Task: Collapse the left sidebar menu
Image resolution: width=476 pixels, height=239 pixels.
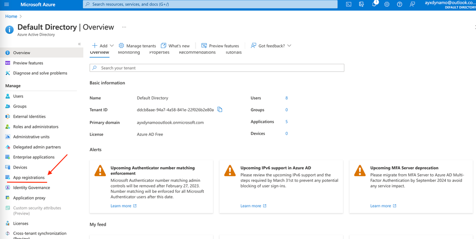Action: pyautogui.click(x=80, y=44)
